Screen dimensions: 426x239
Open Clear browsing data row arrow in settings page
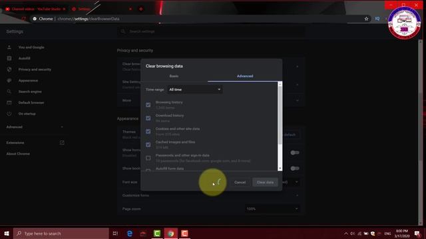click(x=298, y=66)
